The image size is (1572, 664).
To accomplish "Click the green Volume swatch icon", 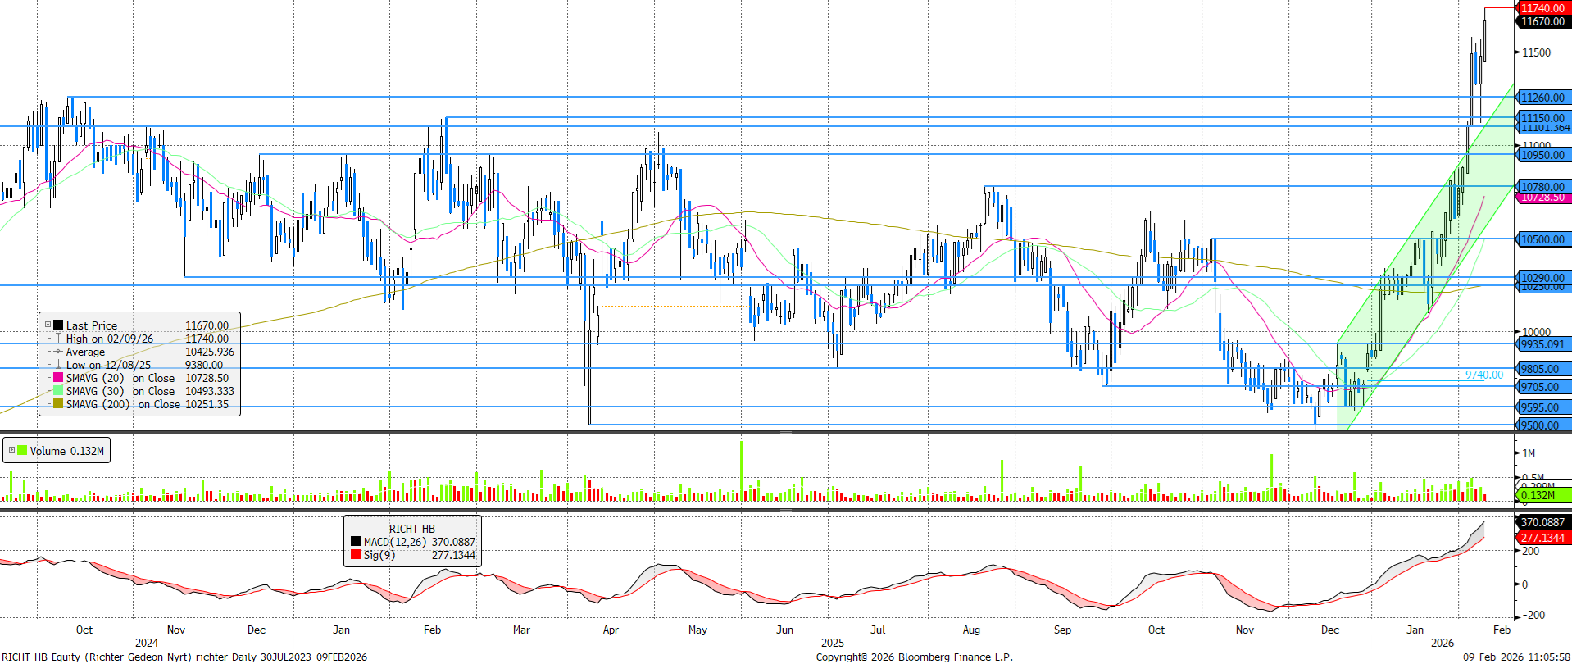I will click(x=22, y=451).
